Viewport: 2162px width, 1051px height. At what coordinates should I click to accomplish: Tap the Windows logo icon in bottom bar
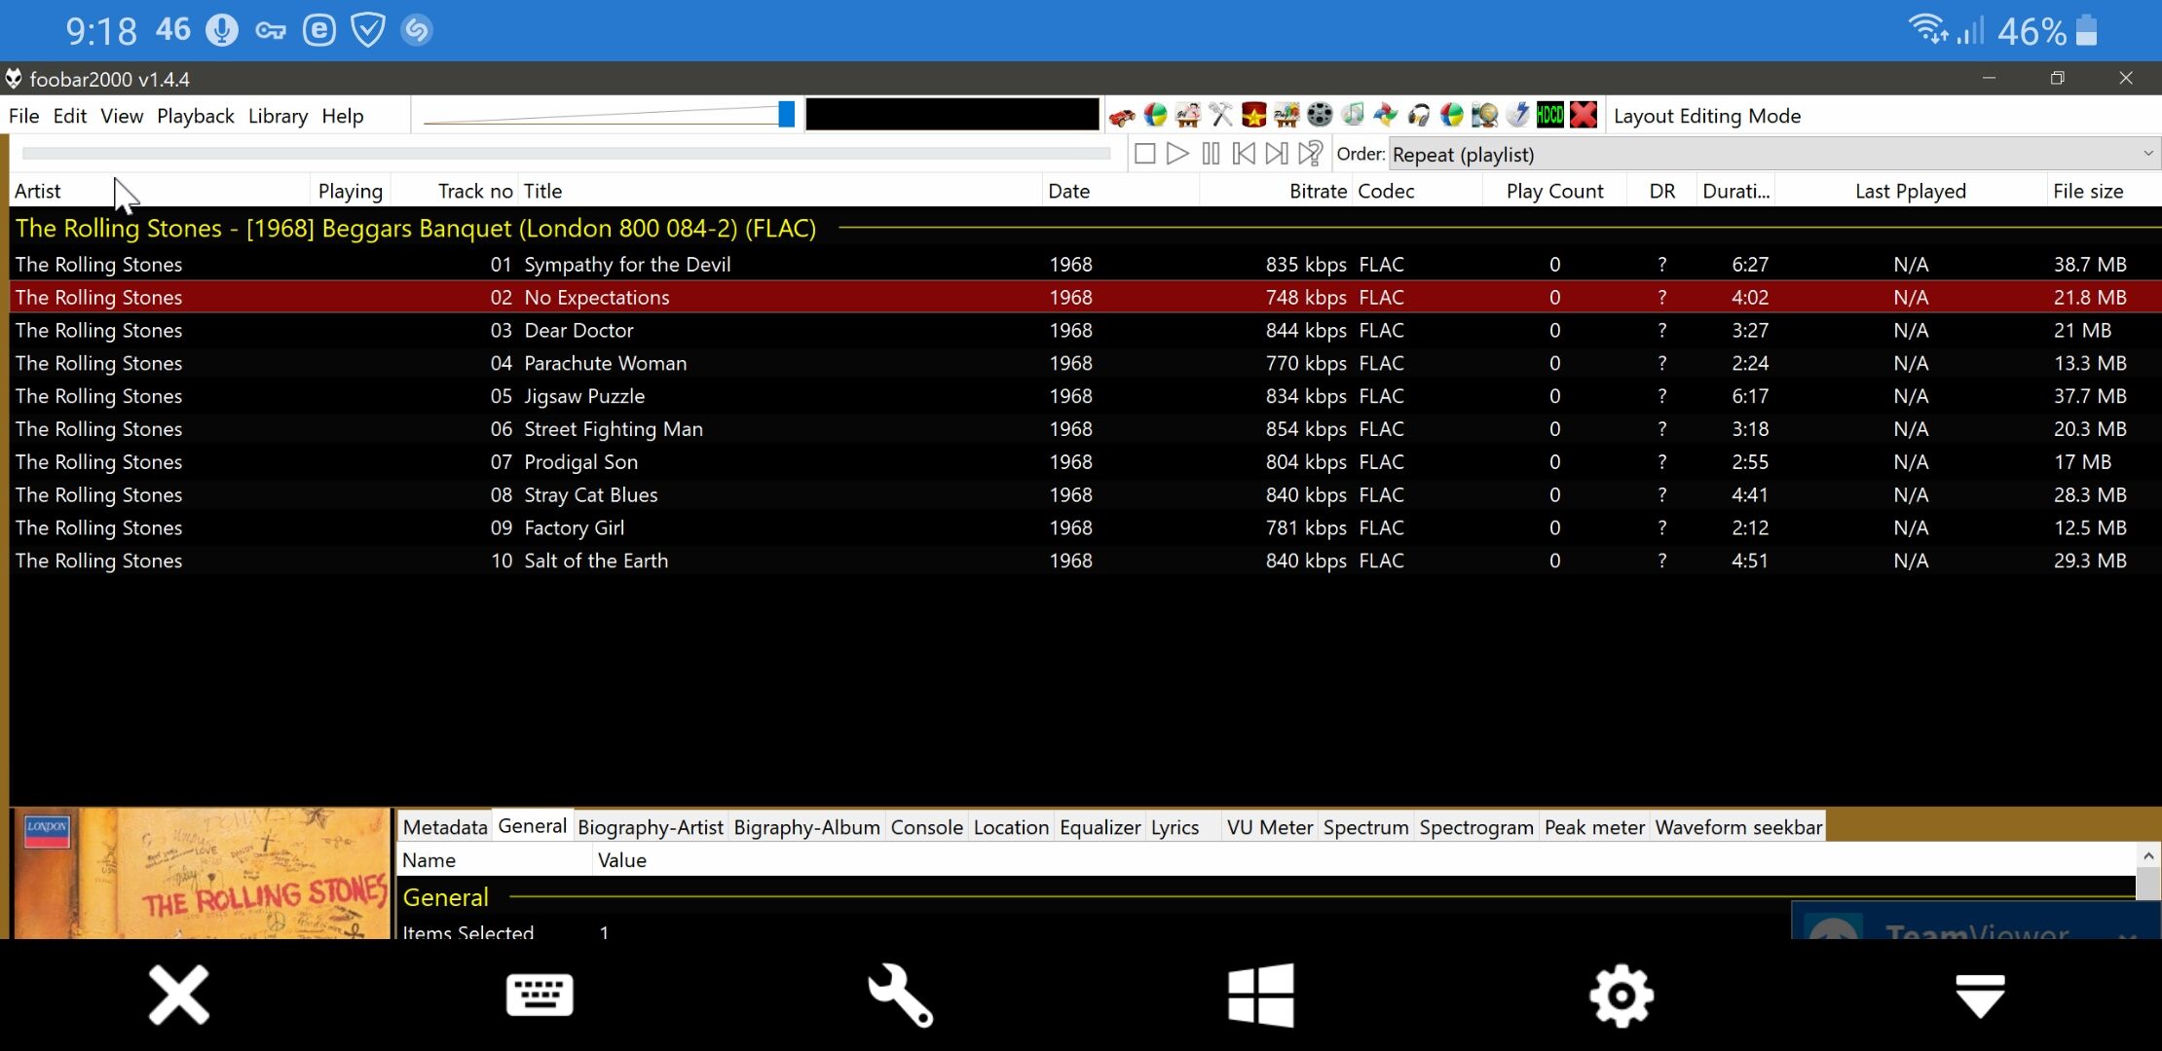pos(1261,995)
